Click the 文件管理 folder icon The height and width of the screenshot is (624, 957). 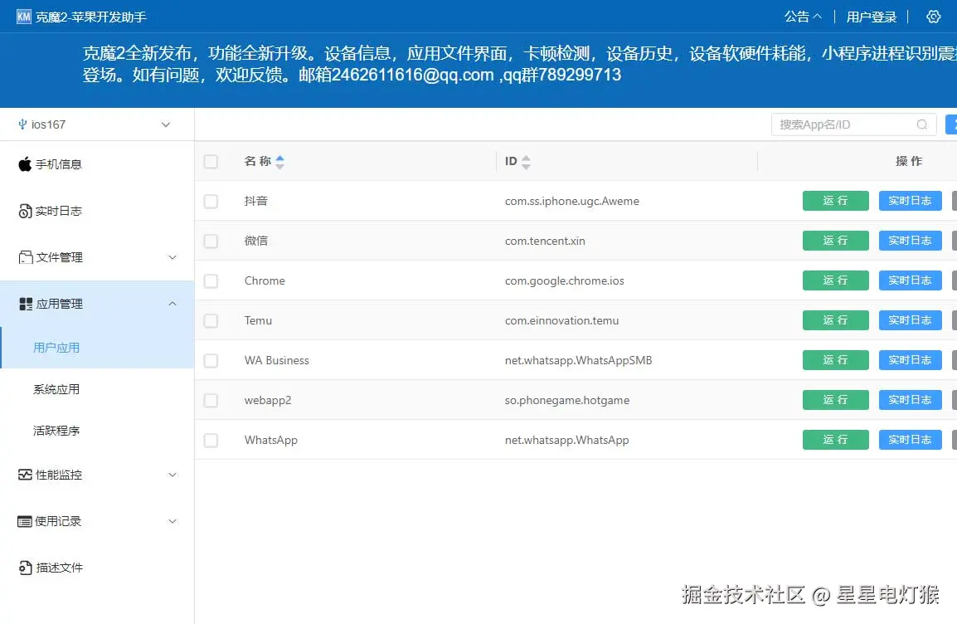[24, 256]
